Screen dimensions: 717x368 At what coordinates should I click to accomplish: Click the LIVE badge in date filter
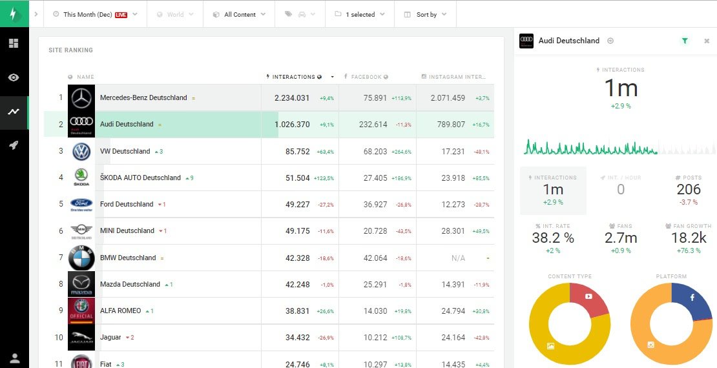121,15
